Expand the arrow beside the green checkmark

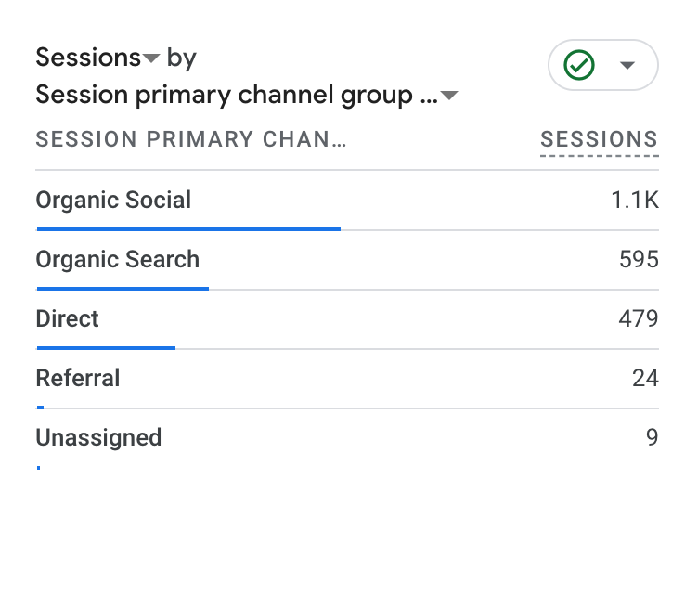[627, 65]
